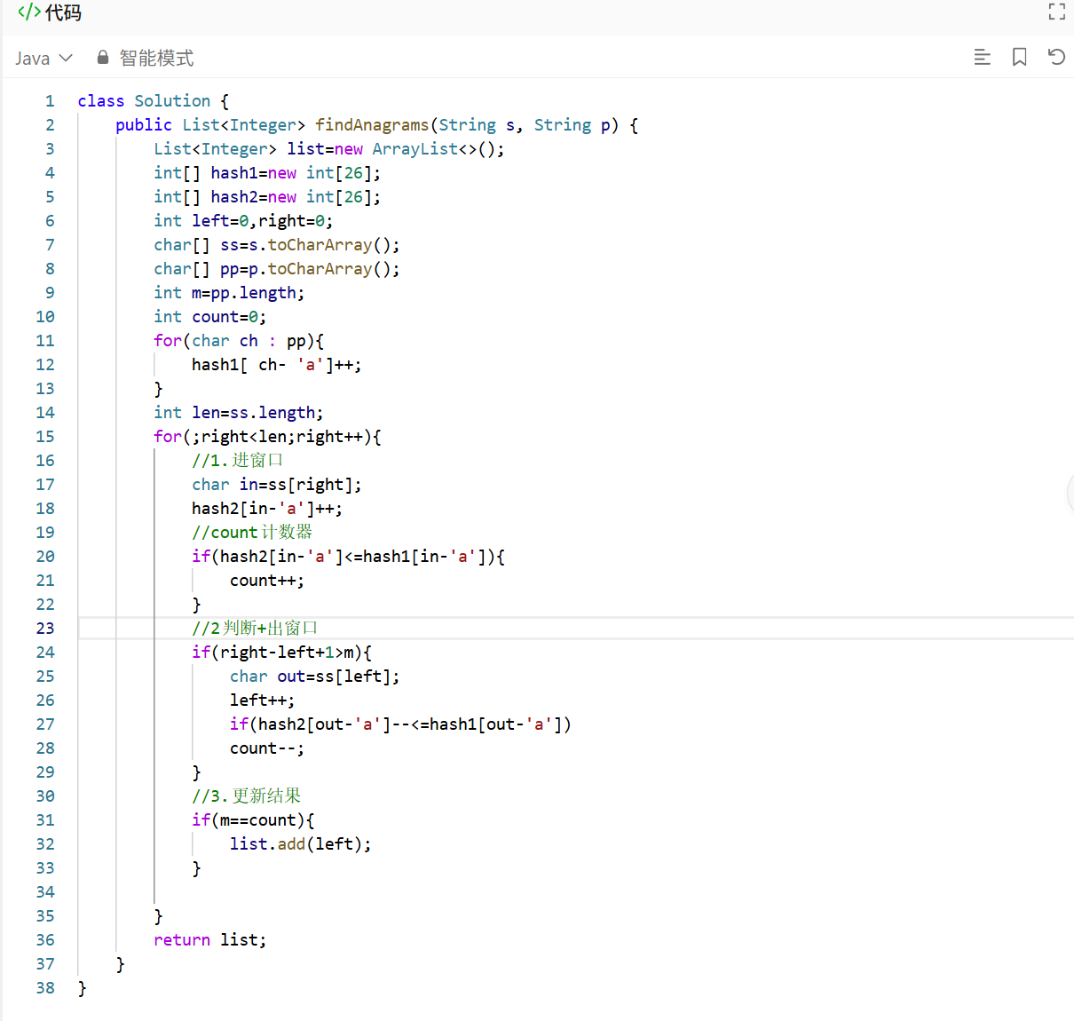Click the 'int left=0,right=0;' line
This screenshot has height=1021, width=1074.
(243, 221)
